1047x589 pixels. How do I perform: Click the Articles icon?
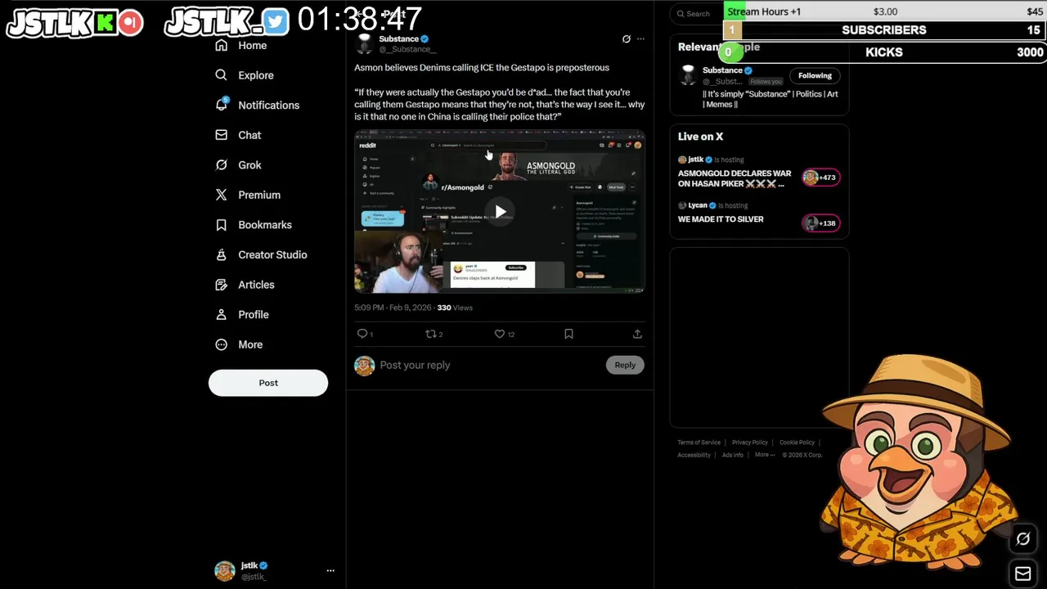(221, 285)
